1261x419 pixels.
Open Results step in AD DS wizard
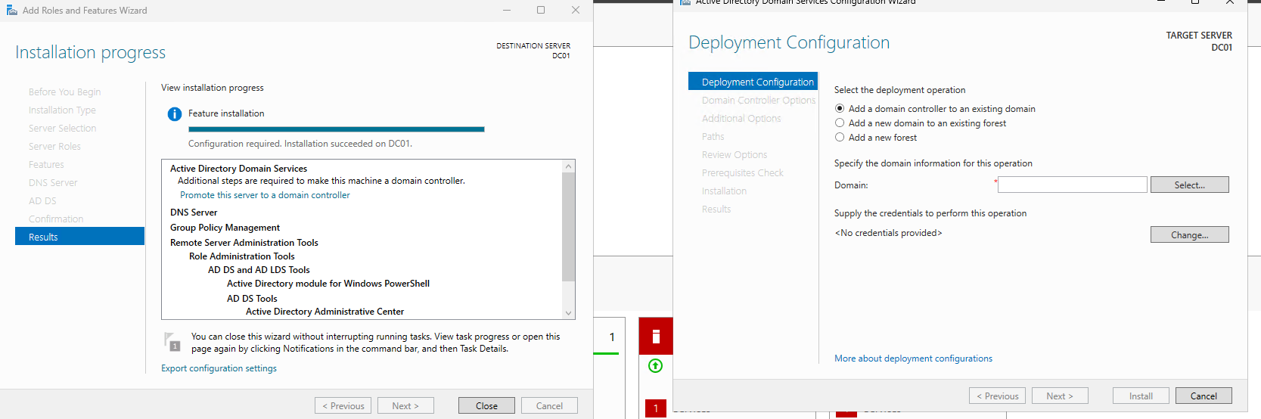click(716, 209)
